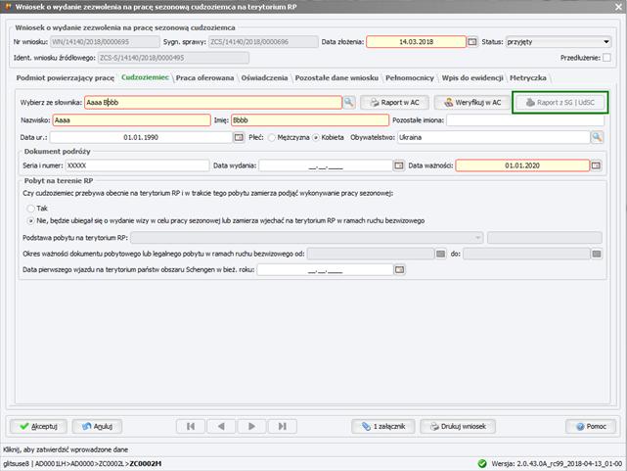
Task: Open calendar icon for Data wydania
Action: tap(399, 165)
